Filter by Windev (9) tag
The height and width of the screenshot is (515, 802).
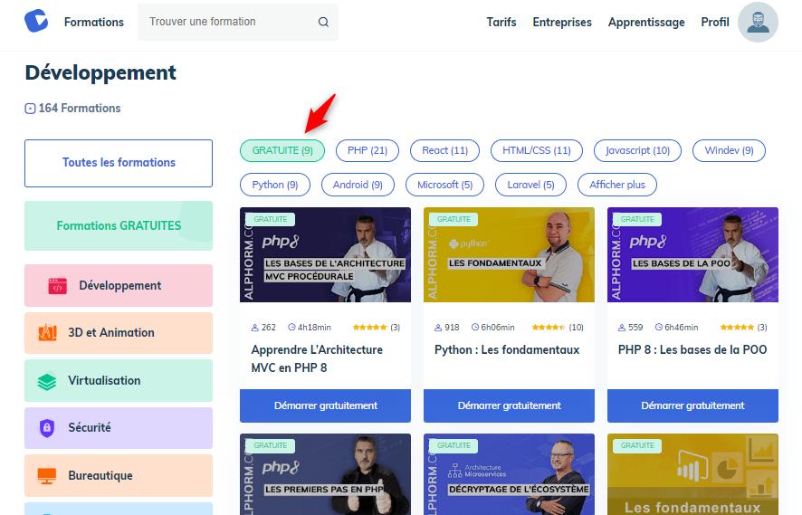coord(729,150)
